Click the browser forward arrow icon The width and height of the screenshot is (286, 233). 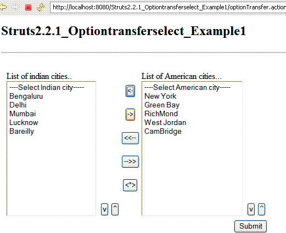click(15, 7)
